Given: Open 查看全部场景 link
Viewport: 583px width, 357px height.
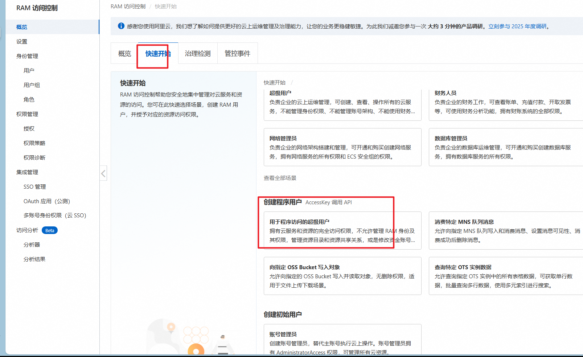Looking at the screenshot, I should (280, 178).
